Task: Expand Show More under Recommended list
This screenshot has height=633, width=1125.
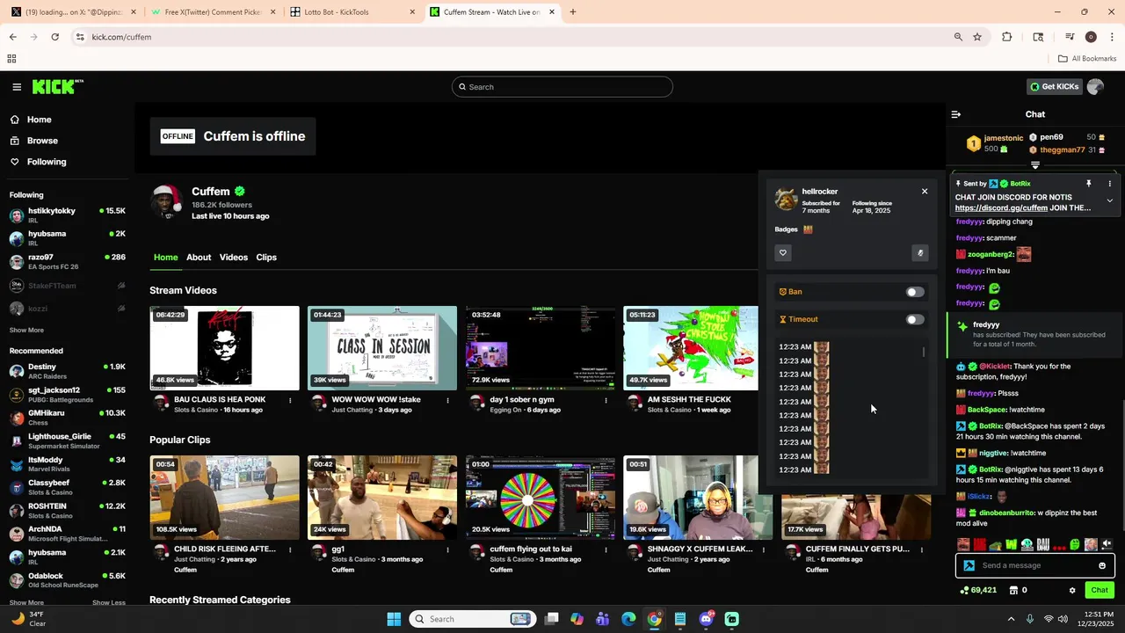Action: pos(26,602)
